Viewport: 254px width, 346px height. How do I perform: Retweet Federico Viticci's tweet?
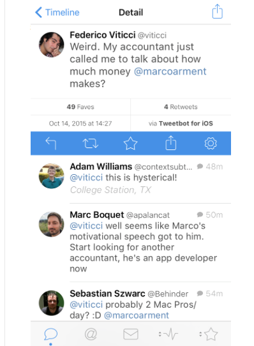[x=91, y=144]
